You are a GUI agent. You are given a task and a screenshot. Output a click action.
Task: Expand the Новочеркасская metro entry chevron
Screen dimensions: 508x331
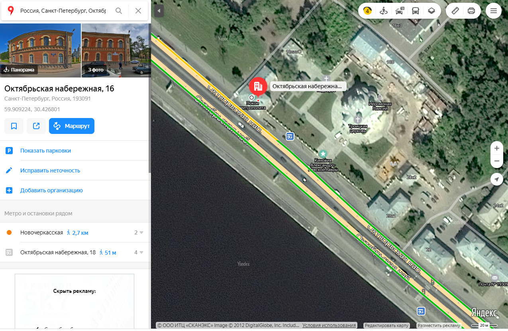point(141,232)
